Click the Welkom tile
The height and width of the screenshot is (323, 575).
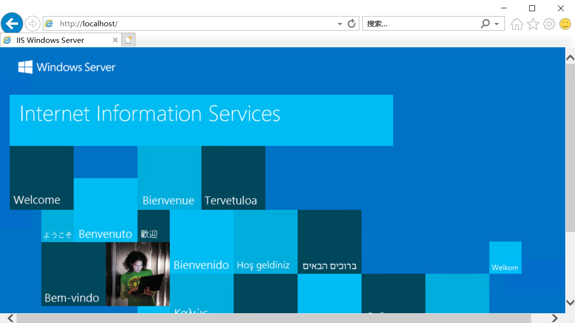pyautogui.click(x=505, y=258)
